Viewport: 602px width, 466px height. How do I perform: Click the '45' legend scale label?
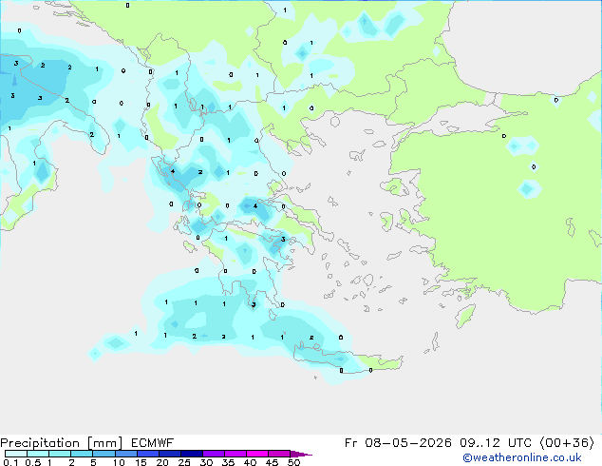272,462
